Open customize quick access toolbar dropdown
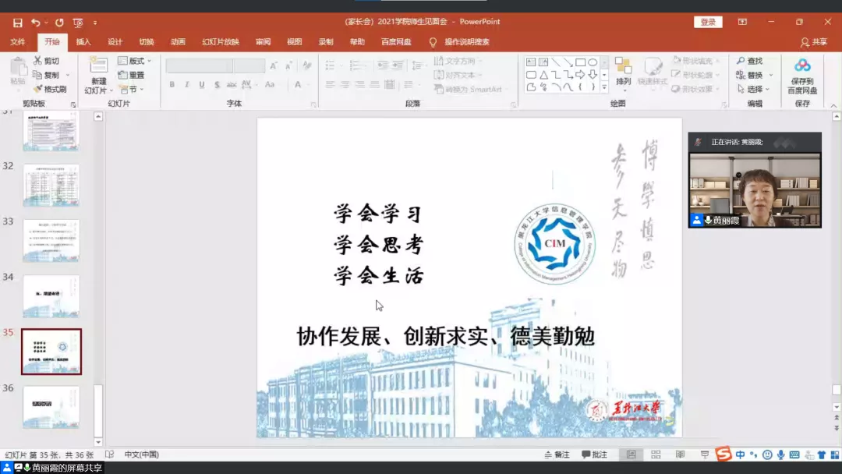 click(95, 23)
